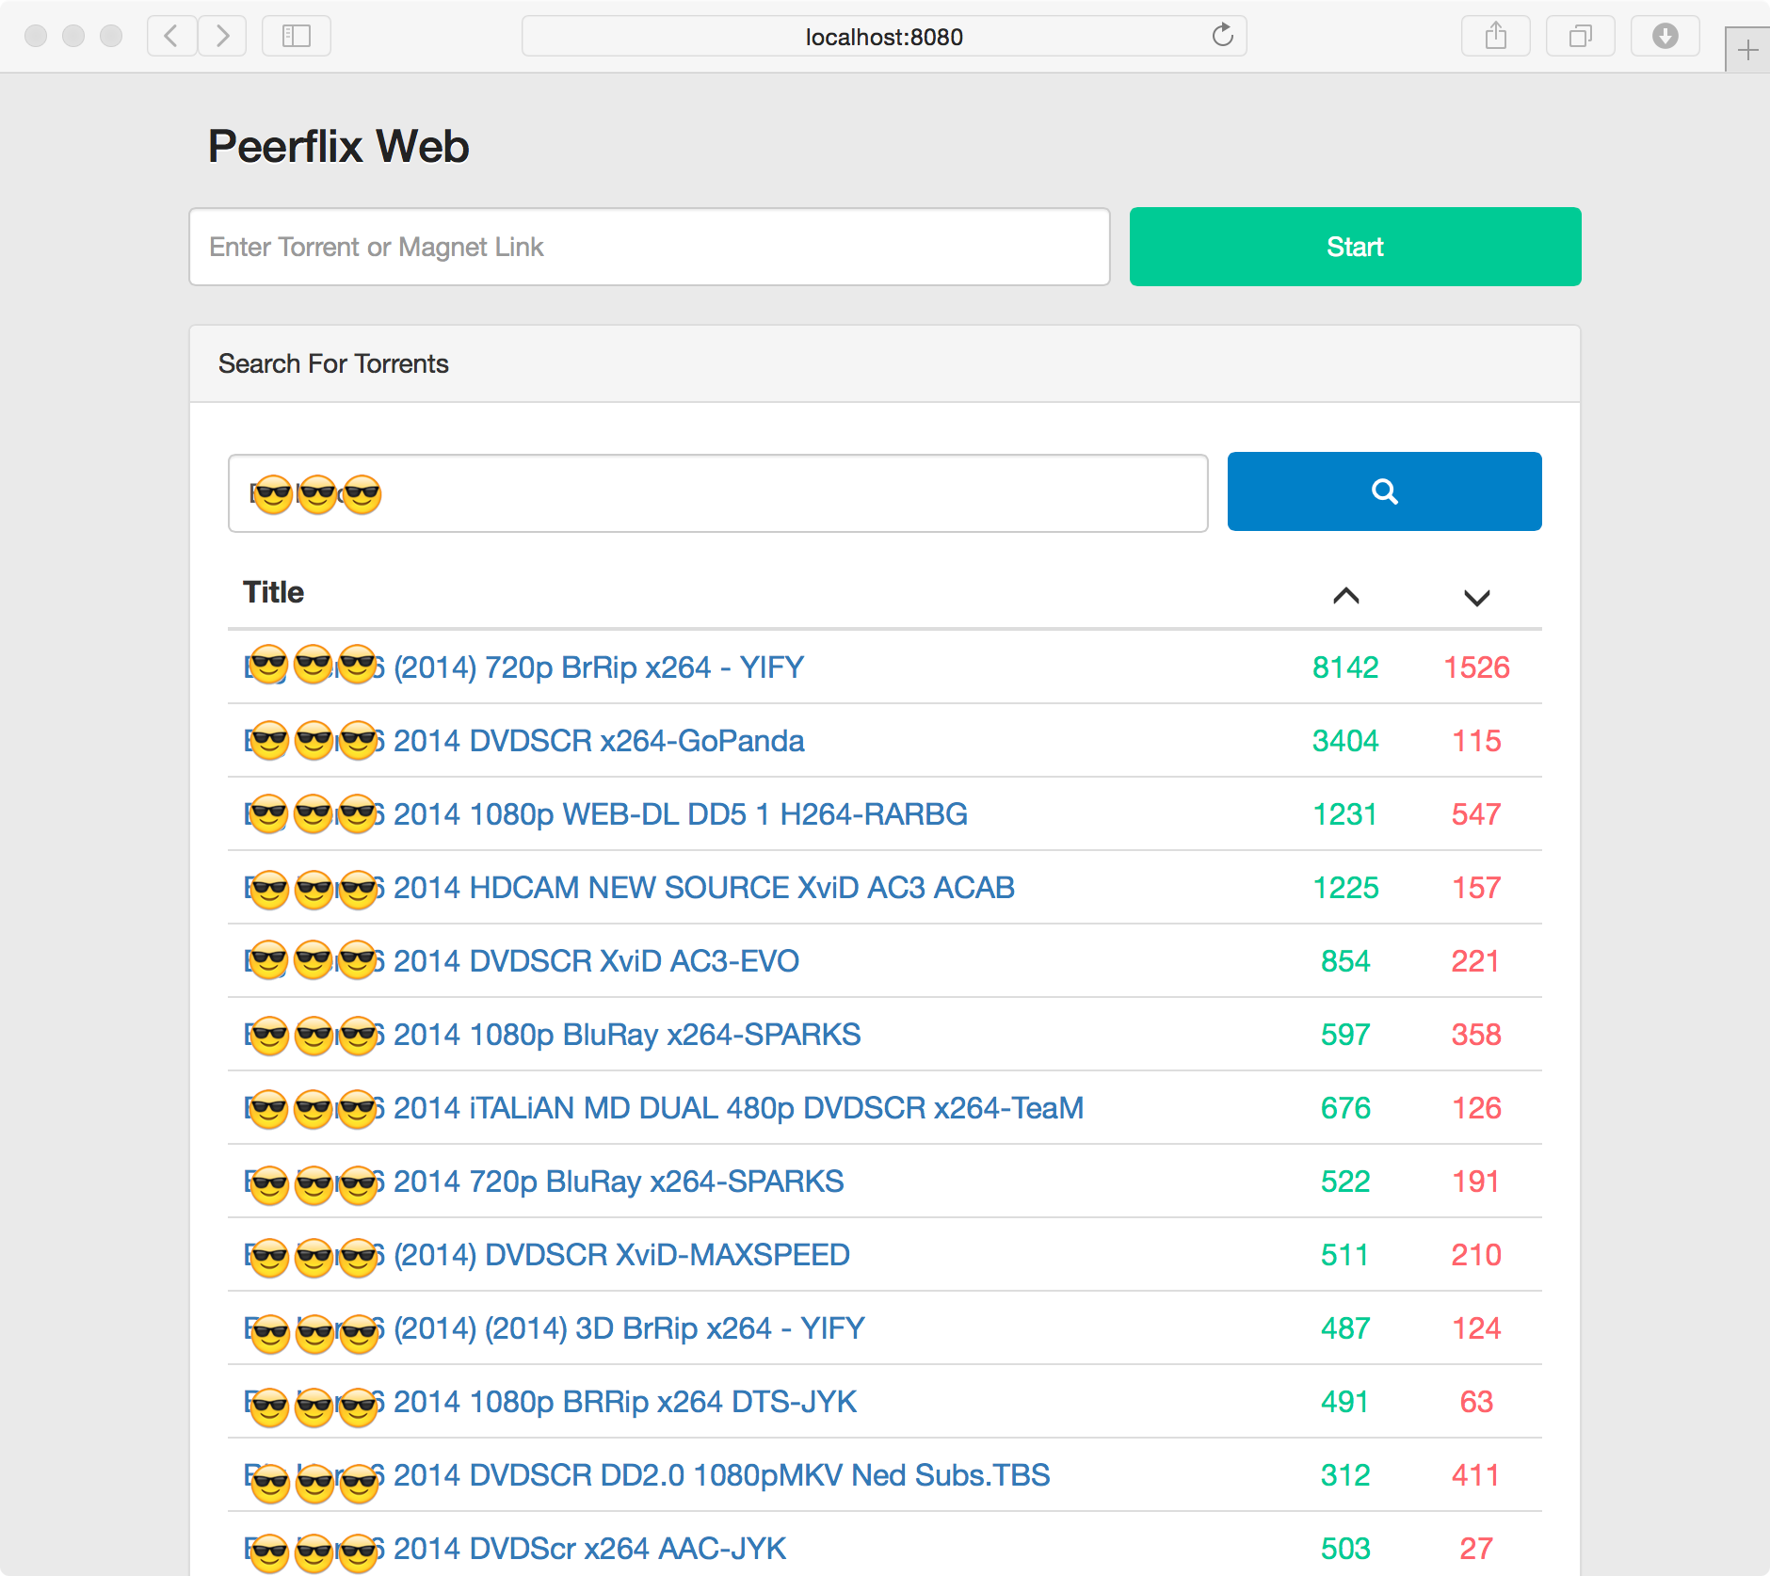Open the 1080p BRRip x264 DTS-JYK link
This screenshot has height=1576, width=1770.
551,1402
